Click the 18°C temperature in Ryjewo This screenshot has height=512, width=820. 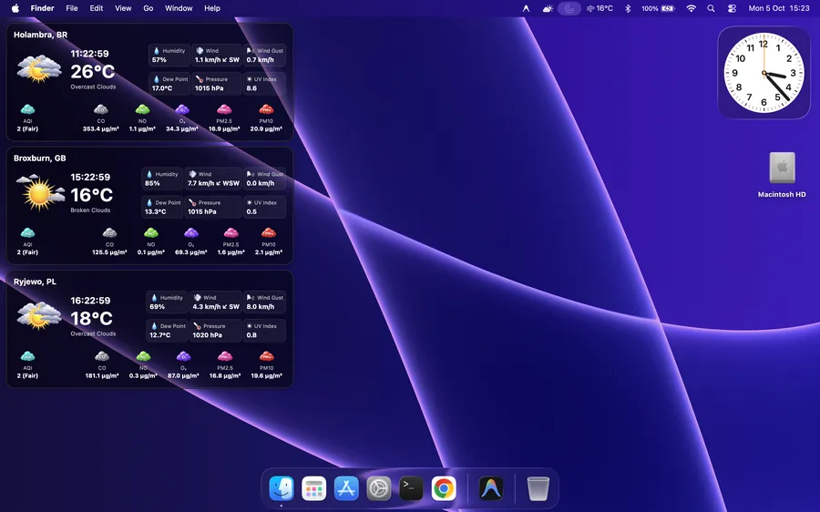click(91, 319)
